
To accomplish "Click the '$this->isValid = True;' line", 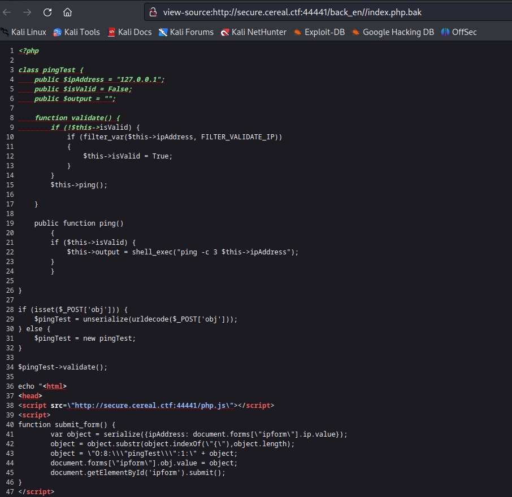I will [x=128, y=156].
